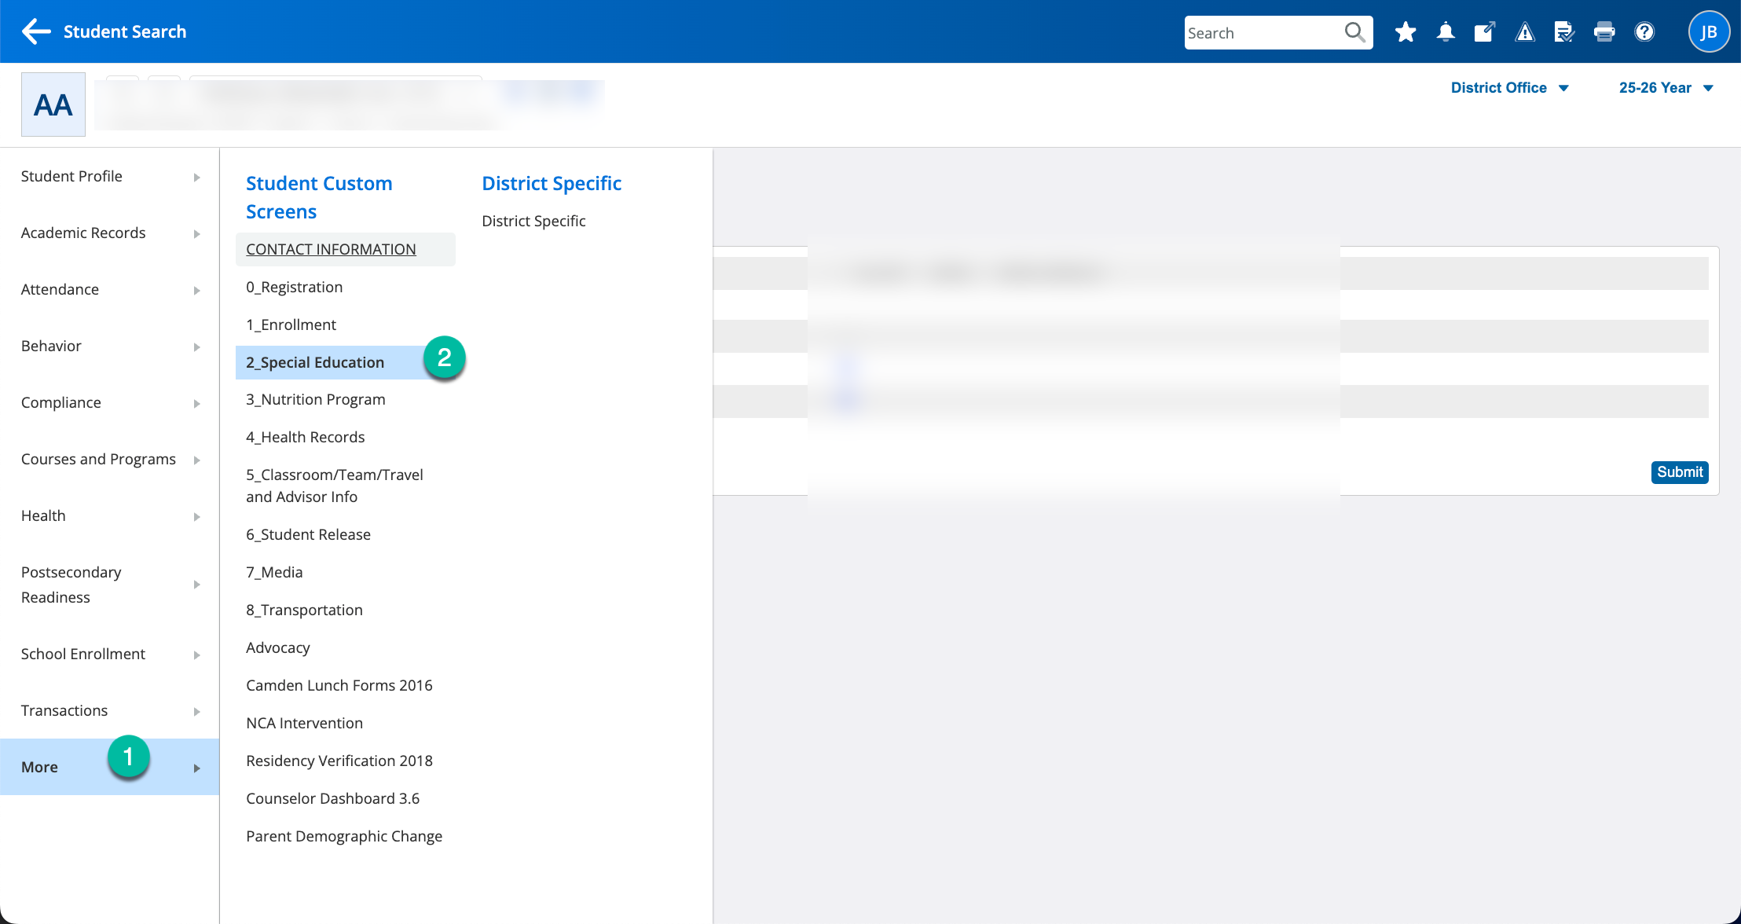Click the Submit button

(1679, 472)
